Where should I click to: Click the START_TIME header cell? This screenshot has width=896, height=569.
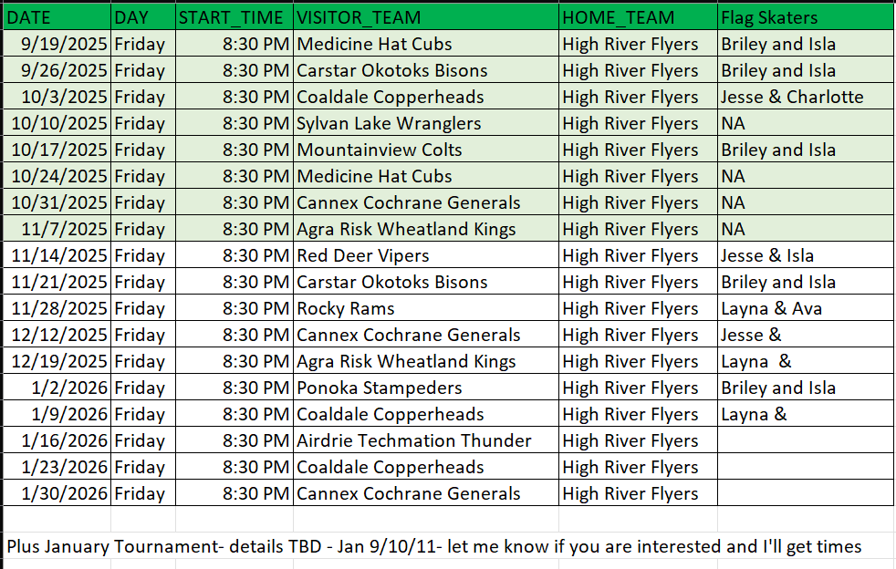click(234, 17)
